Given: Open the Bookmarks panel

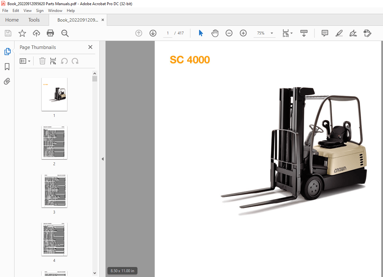Looking at the screenshot, I should (x=7, y=66).
